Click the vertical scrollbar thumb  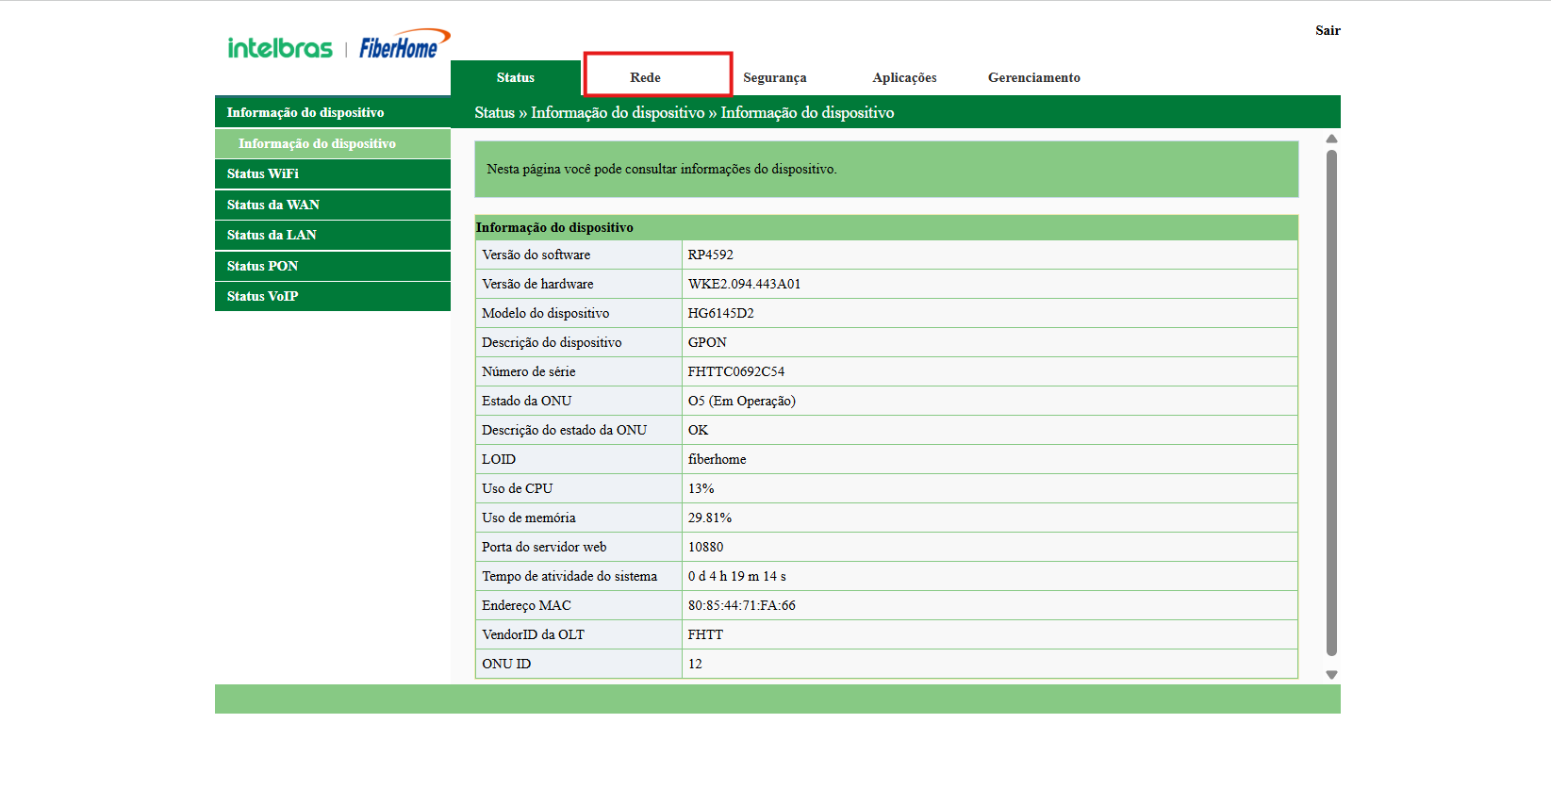coord(1331,401)
